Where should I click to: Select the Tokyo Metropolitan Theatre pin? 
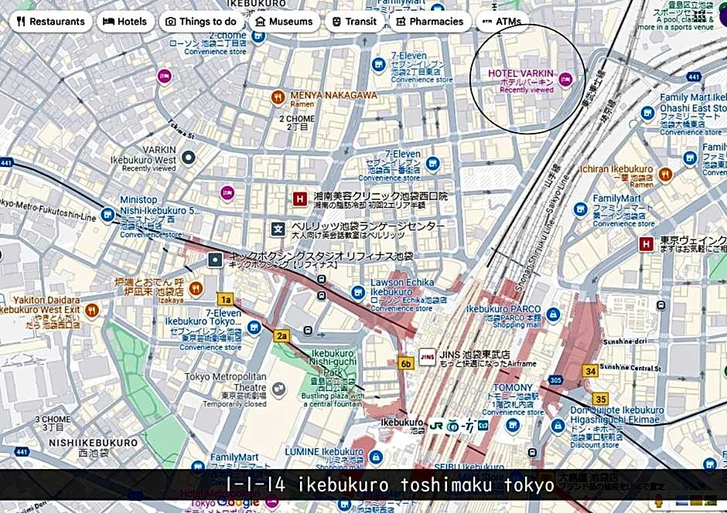click(x=278, y=390)
